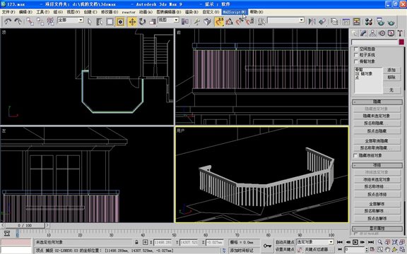The width and height of the screenshot is (407, 254).
Task: Choose the Select Object arrow tool
Action: (89, 22)
